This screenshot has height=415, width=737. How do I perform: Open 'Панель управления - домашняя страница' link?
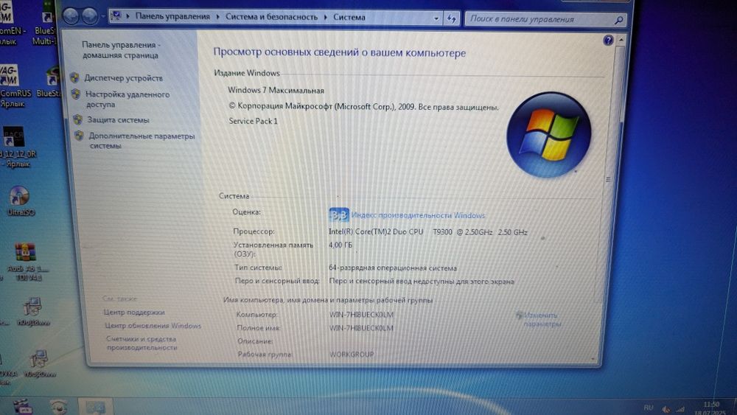click(121, 50)
